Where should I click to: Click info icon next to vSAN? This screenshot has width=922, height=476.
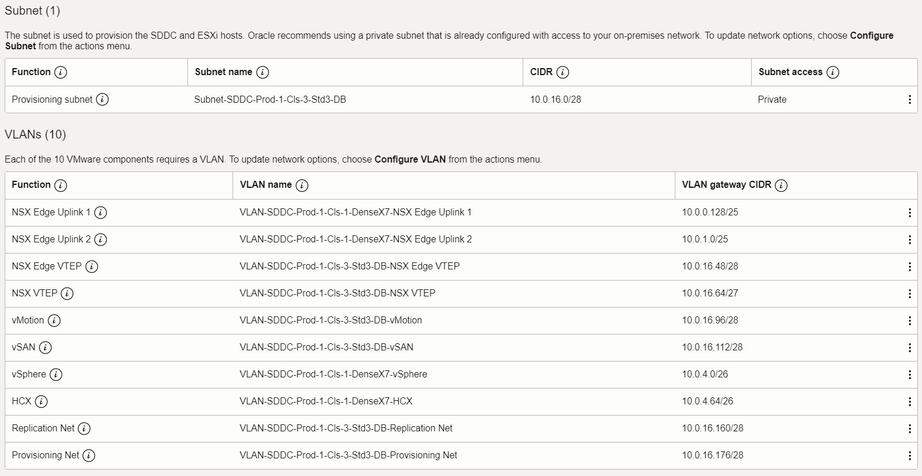45,347
